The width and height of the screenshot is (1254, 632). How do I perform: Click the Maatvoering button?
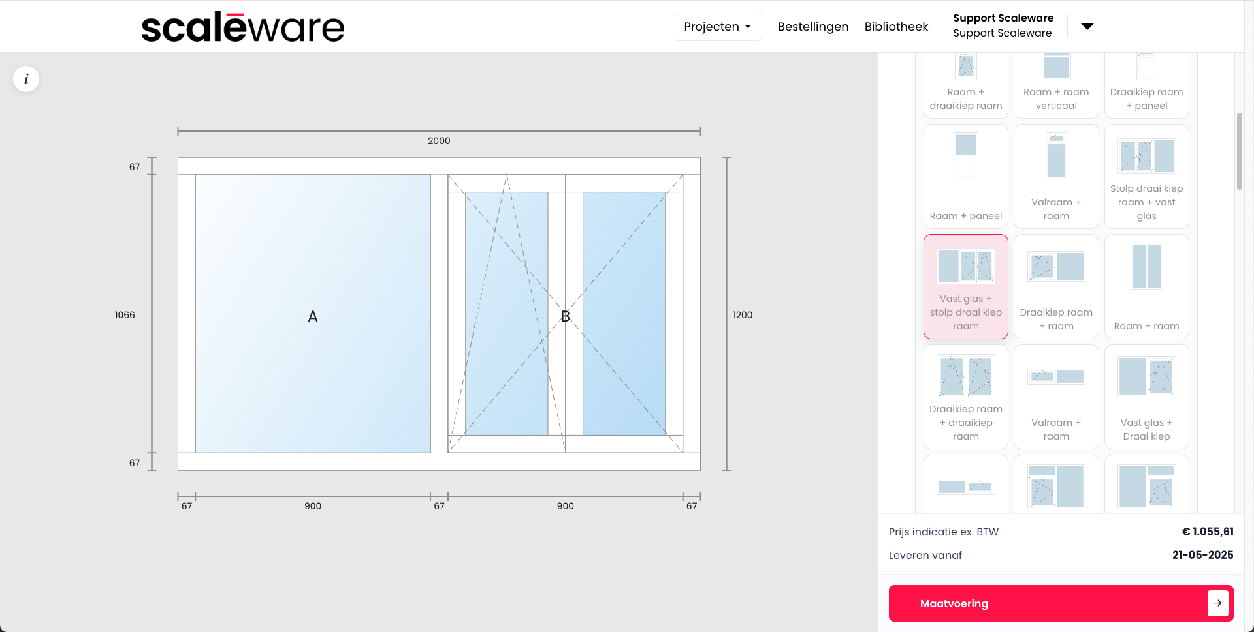click(1061, 603)
